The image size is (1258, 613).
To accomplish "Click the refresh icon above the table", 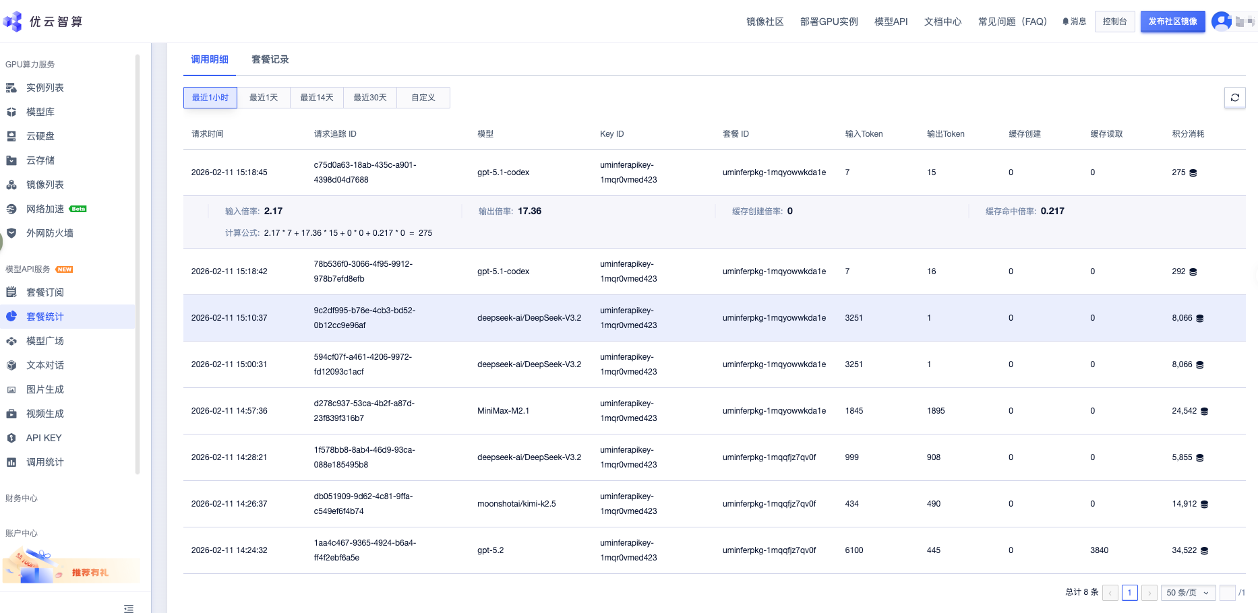I will click(1234, 98).
